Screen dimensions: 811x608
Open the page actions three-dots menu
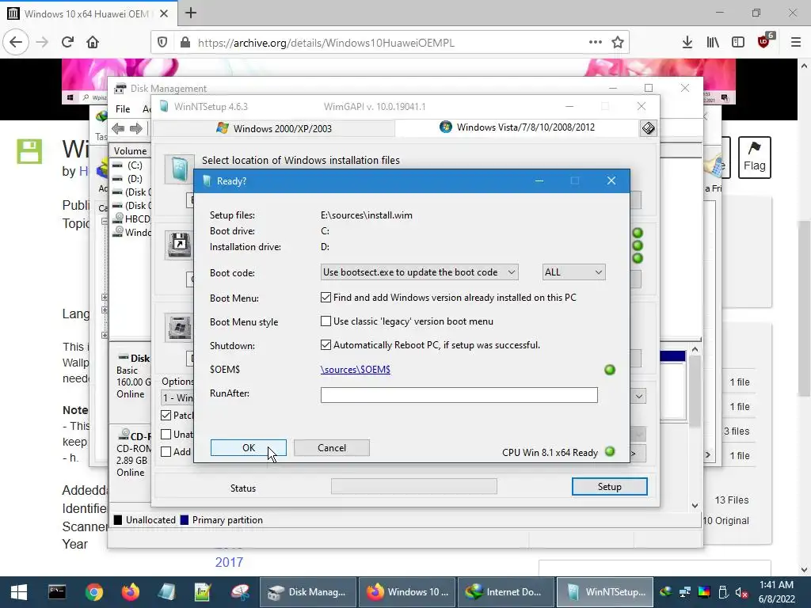pyautogui.click(x=596, y=42)
